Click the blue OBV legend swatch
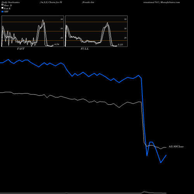 click(x=2, y=12)
